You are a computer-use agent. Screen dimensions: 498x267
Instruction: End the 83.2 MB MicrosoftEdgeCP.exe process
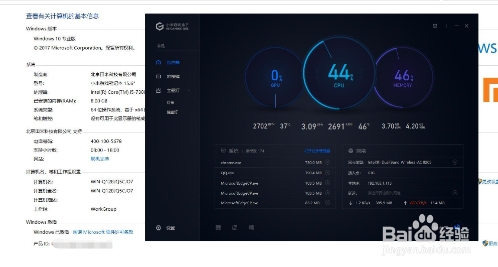(x=327, y=202)
